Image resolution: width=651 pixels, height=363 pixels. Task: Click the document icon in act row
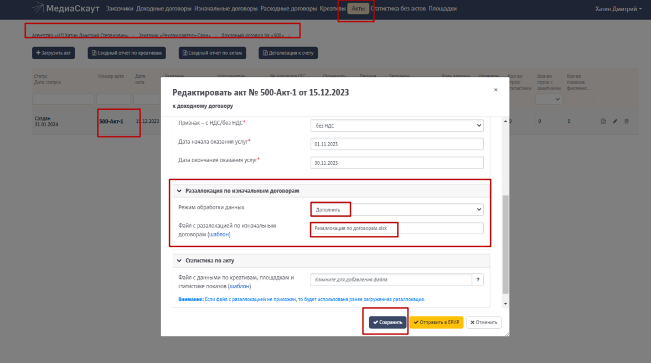pos(603,121)
